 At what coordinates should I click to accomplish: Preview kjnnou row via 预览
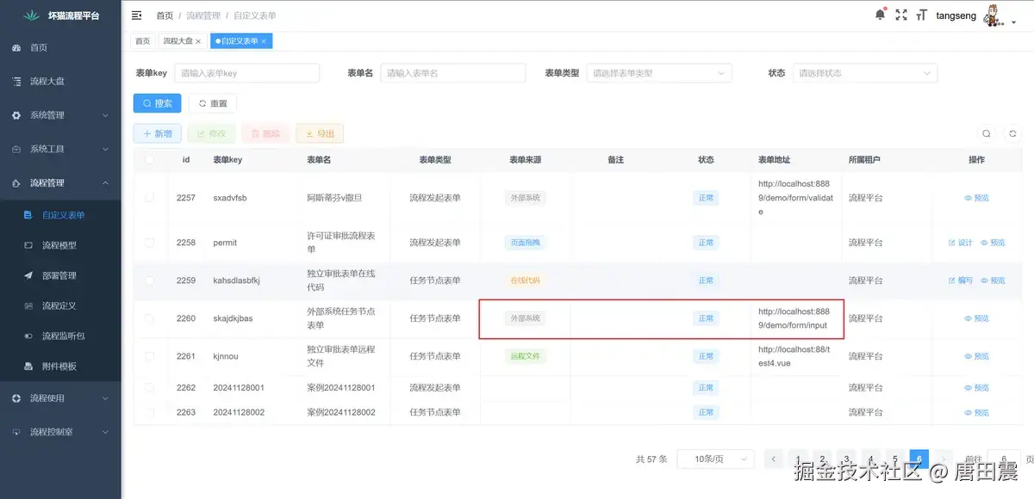coord(976,356)
